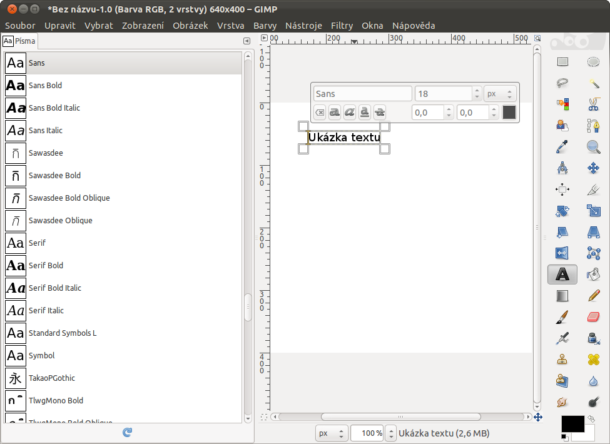610x444 pixels.
Task: Open the Soubor menu
Action: 20,26
